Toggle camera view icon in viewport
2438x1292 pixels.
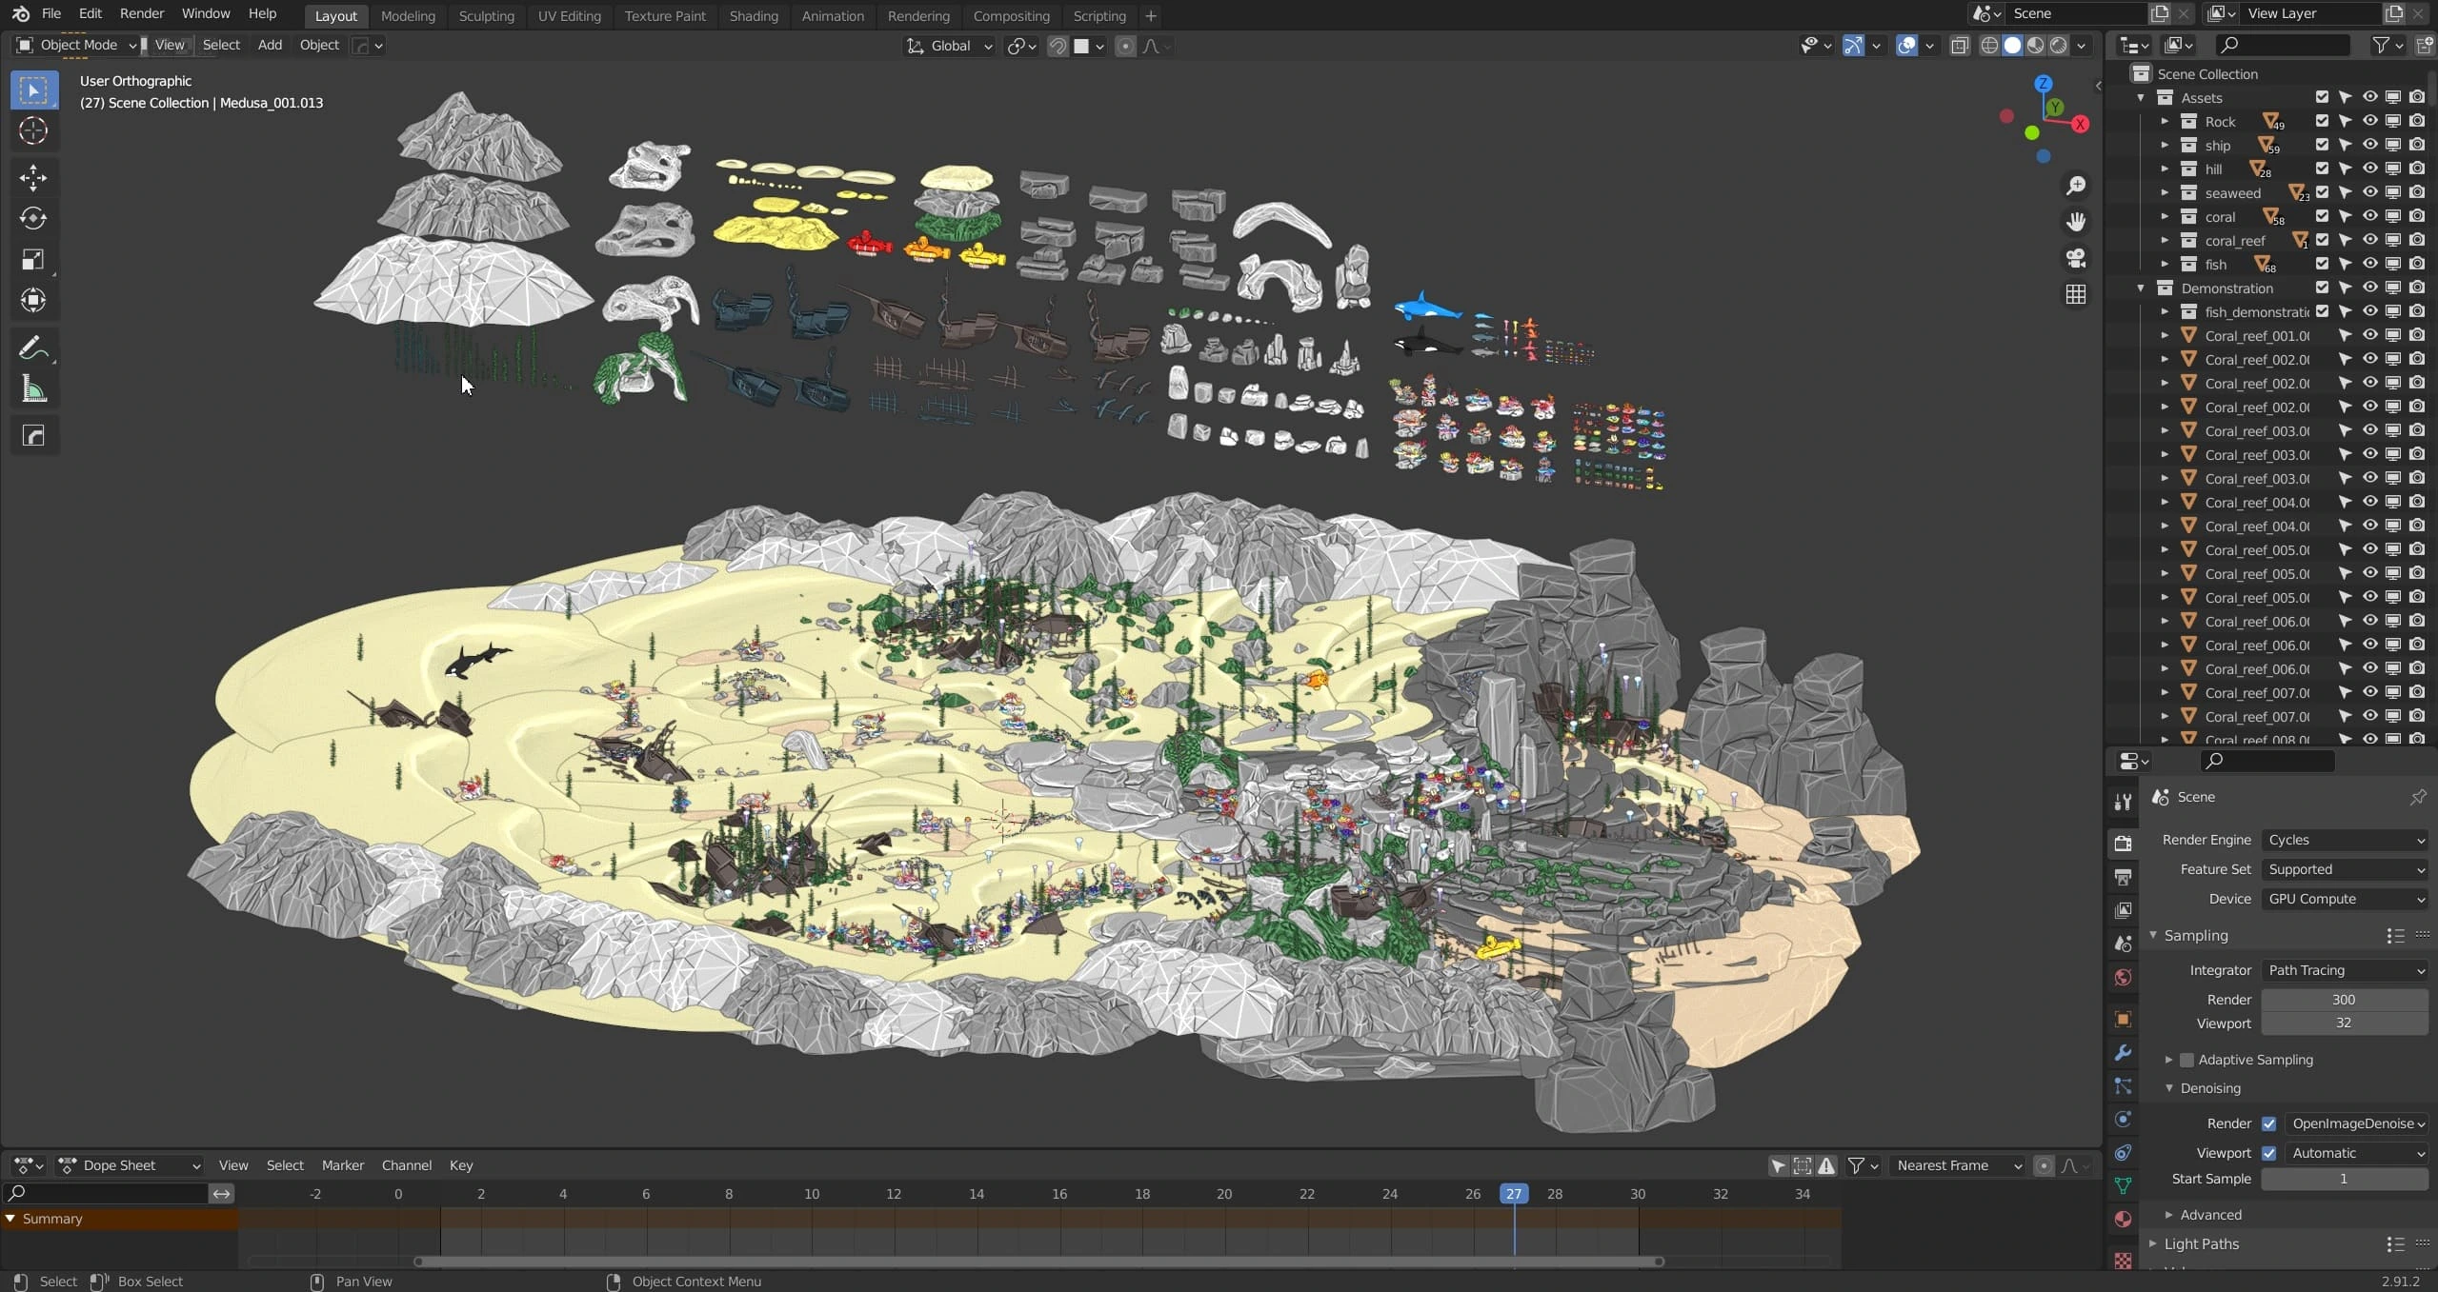[x=2076, y=258]
